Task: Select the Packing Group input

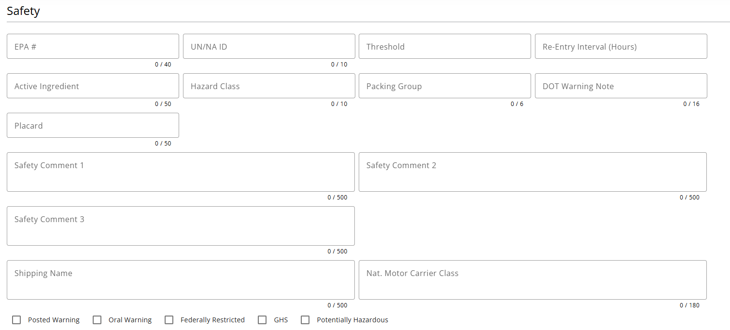Action: pyautogui.click(x=445, y=86)
